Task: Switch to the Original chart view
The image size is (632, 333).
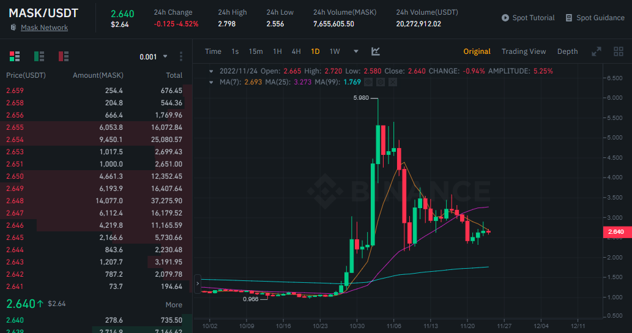Action: pyautogui.click(x=477, y=51)
